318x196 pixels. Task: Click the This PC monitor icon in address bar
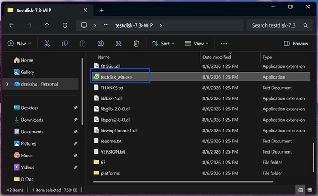click(x=84, y=25)
